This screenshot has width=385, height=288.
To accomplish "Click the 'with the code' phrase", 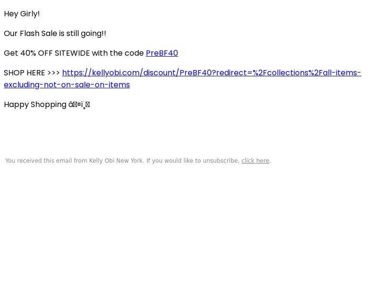I will coord(118,53).
